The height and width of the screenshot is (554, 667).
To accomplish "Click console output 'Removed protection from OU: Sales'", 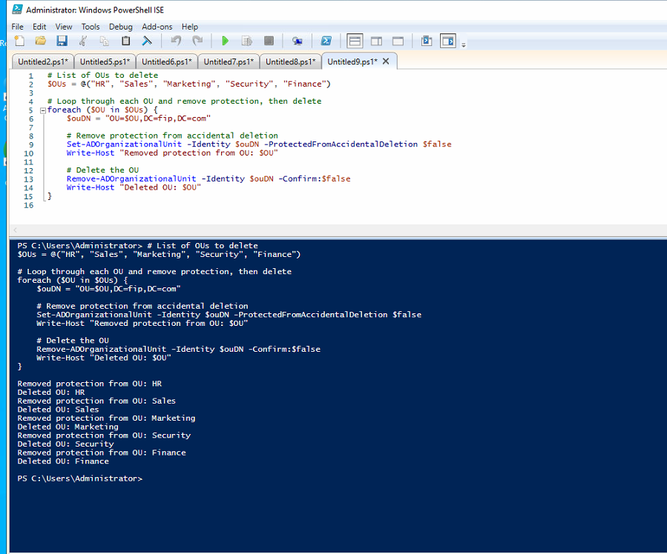I will pos(96,401).
